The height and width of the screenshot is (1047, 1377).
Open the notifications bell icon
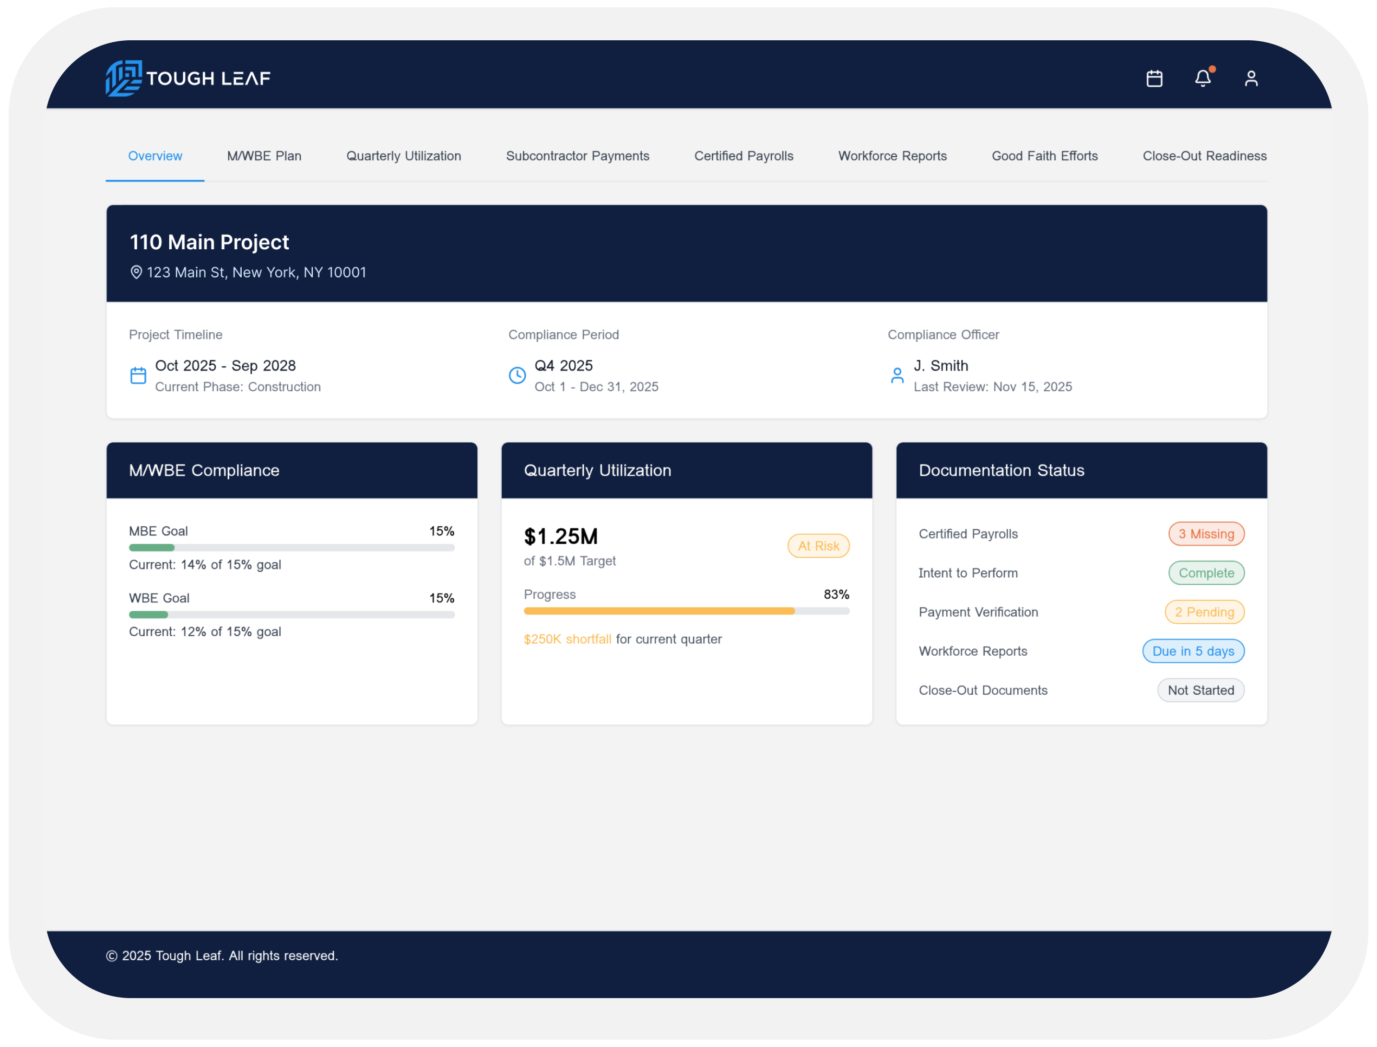tap(1202, 79)
